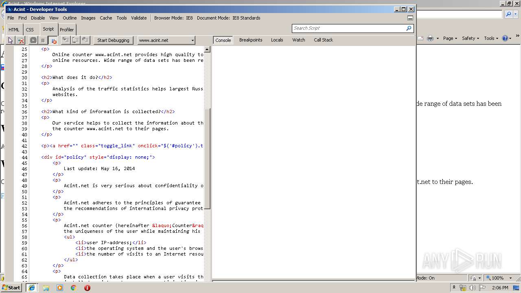Select the Console pane tab

[223, 40]
